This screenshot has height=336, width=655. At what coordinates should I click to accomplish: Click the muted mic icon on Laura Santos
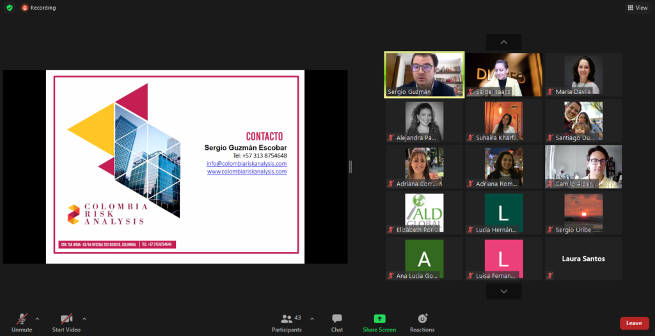pos(549,275)
